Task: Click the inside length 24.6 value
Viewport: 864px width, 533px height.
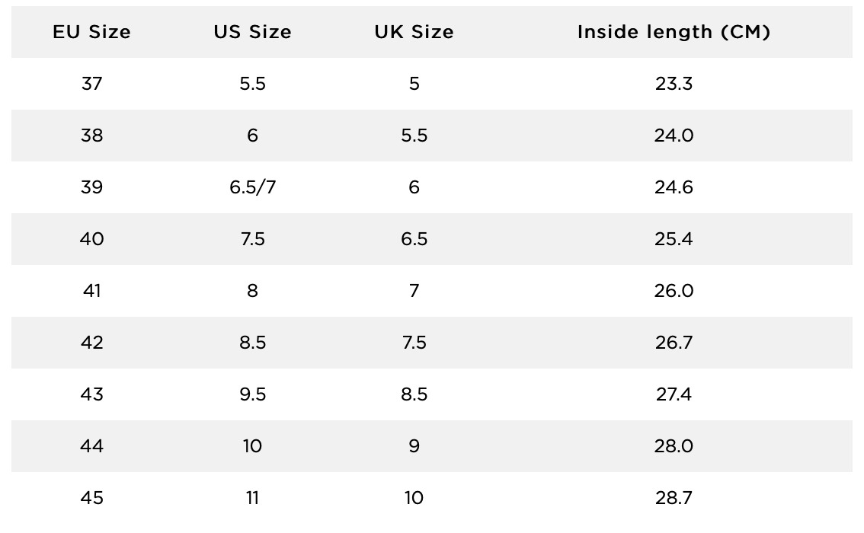Action: 674,187
